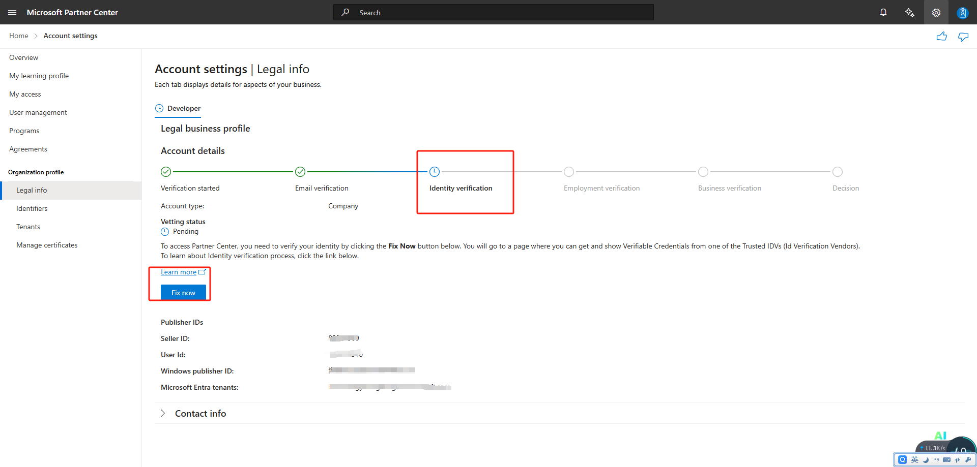The image size is (977, 467).
Task: Open Learn more link
Action: point(179,272)
